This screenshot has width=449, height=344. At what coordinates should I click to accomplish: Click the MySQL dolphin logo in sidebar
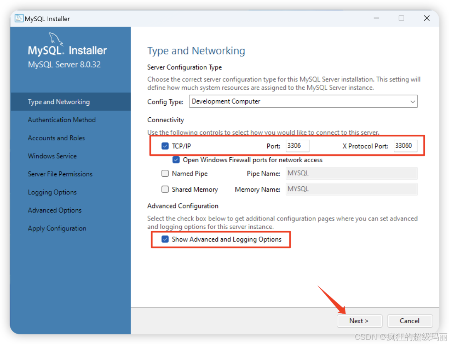[55, 39]
